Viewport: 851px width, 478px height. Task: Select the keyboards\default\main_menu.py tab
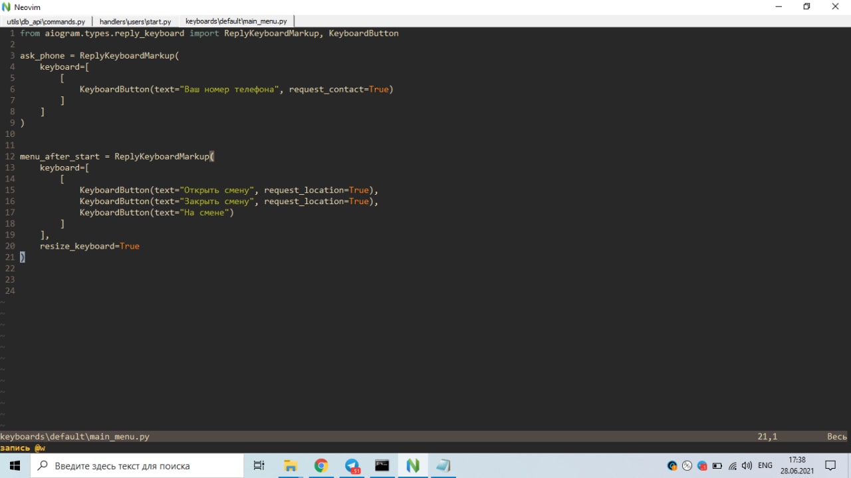[236, 21]
